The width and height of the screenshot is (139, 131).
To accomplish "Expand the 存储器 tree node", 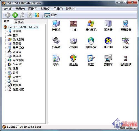I will pos(6,56).
